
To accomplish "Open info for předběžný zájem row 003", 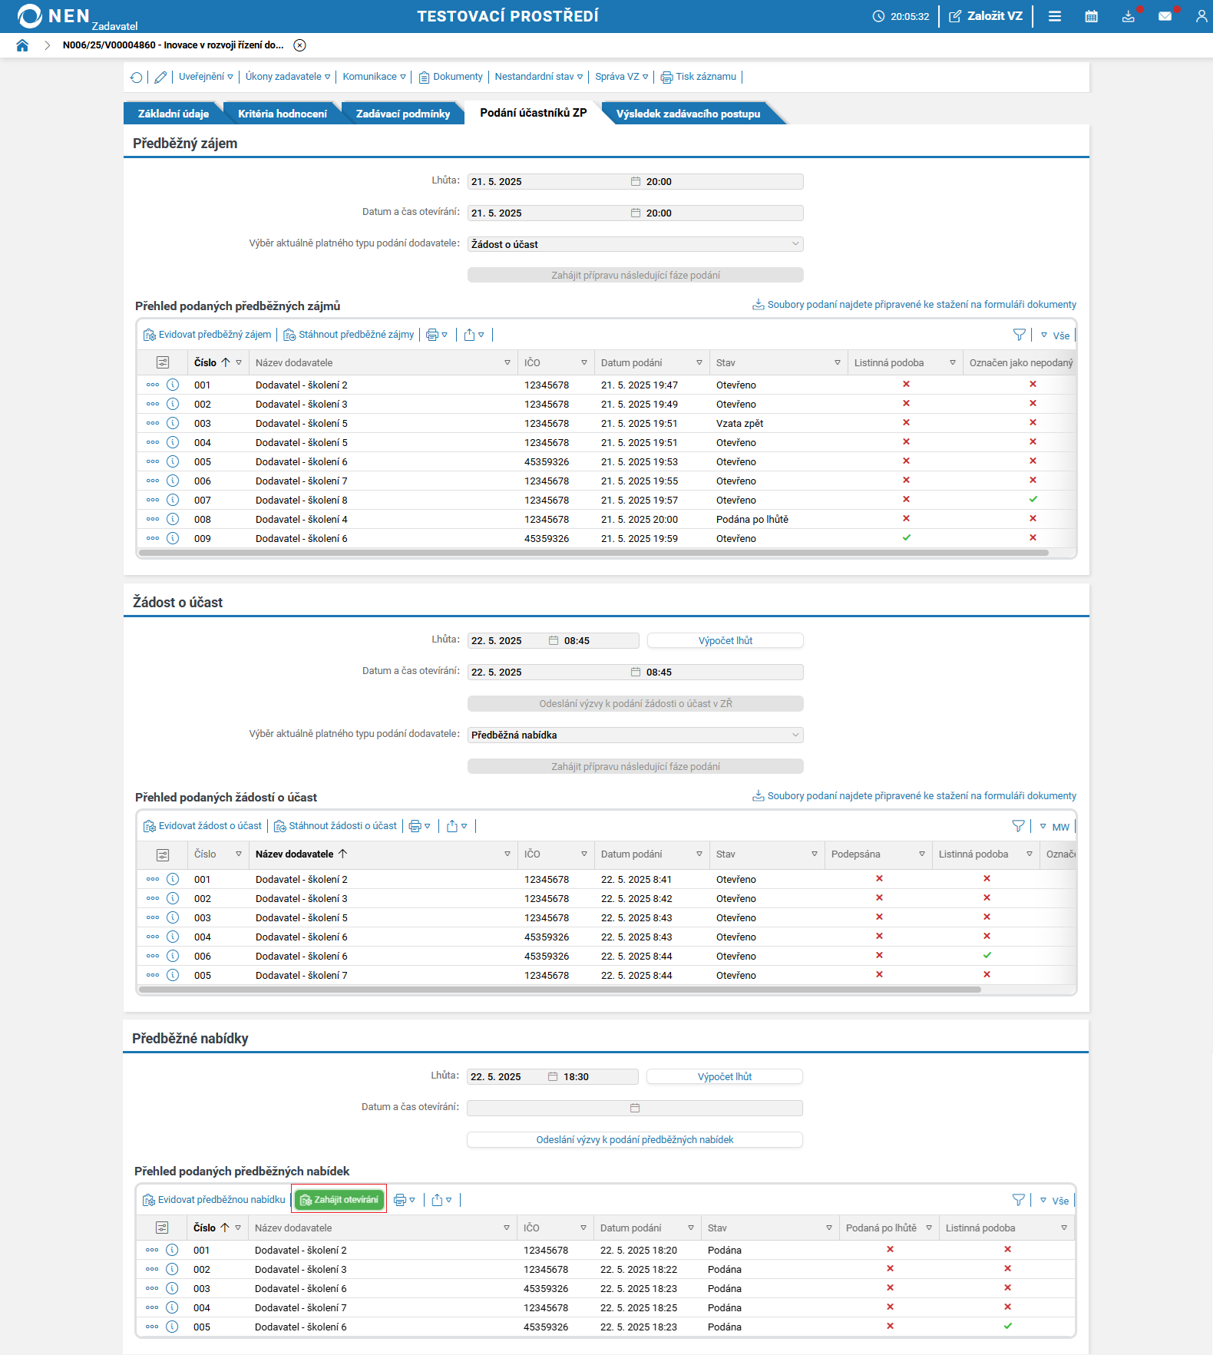I will (x=173, y=423).
